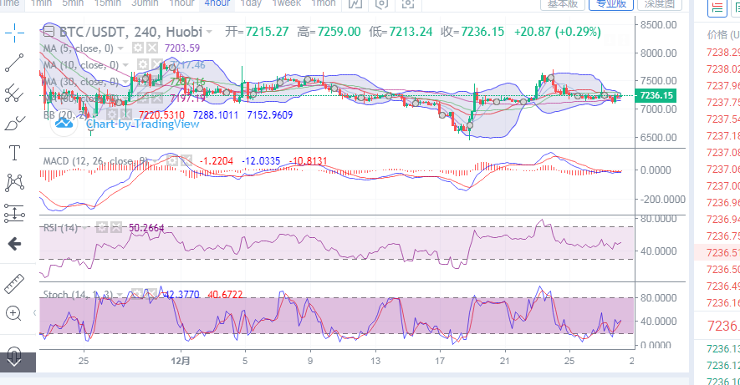Image resolution: width=740 pixels, height=385 pixels.
Task: Switch to the 4hour timeframe tab
Action: [x=217, y=3]
